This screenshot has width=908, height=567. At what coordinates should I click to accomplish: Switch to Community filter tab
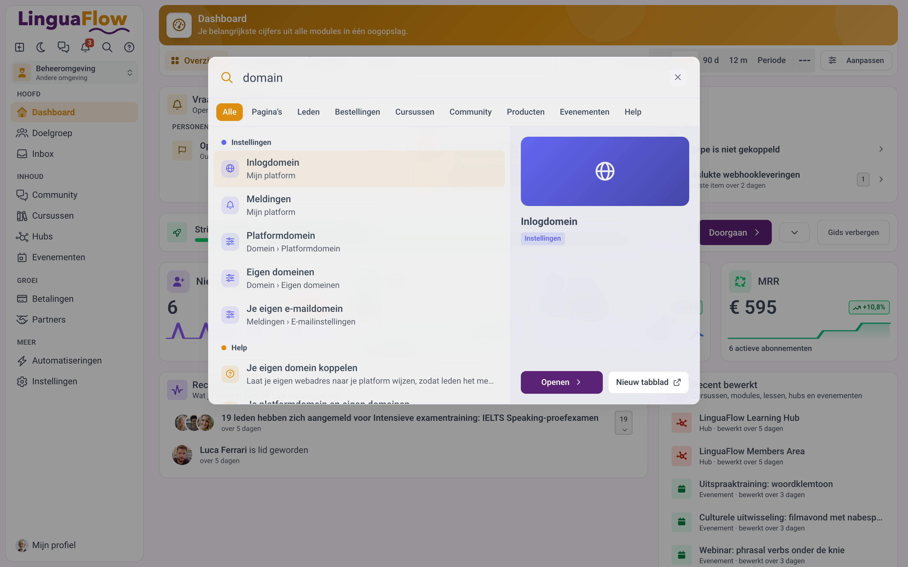tap(470, 112)
